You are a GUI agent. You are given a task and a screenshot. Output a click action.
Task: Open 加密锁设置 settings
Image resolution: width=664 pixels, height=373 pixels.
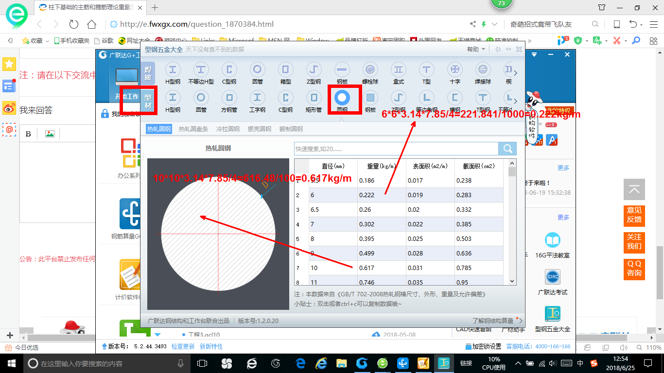pos(483,346)
